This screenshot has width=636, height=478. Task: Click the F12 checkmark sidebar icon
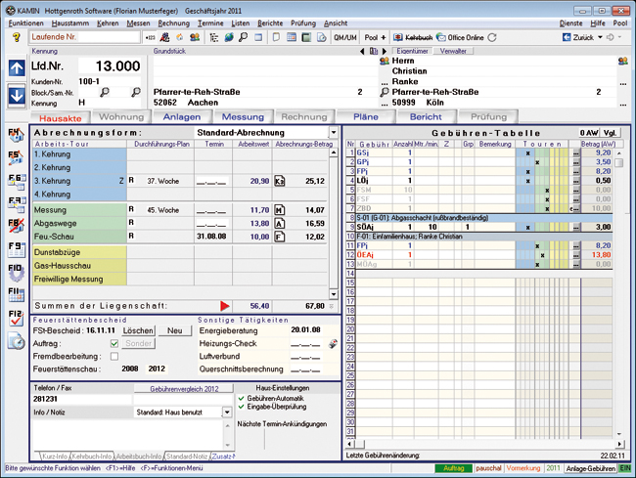click(17, 318)
